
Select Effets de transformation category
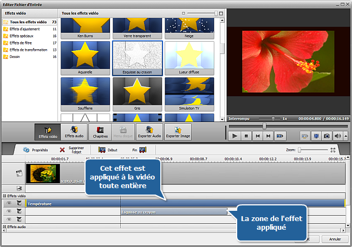pyautogui.click(x=28, y=50)
